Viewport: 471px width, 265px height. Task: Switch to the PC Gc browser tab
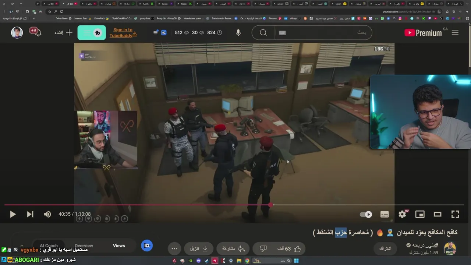click(x=126, y=4)
